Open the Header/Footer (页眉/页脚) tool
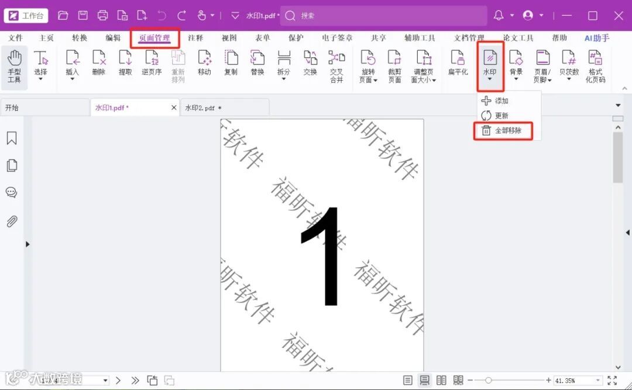The width and height of the screenshot is (632, 390). point(542,67)
